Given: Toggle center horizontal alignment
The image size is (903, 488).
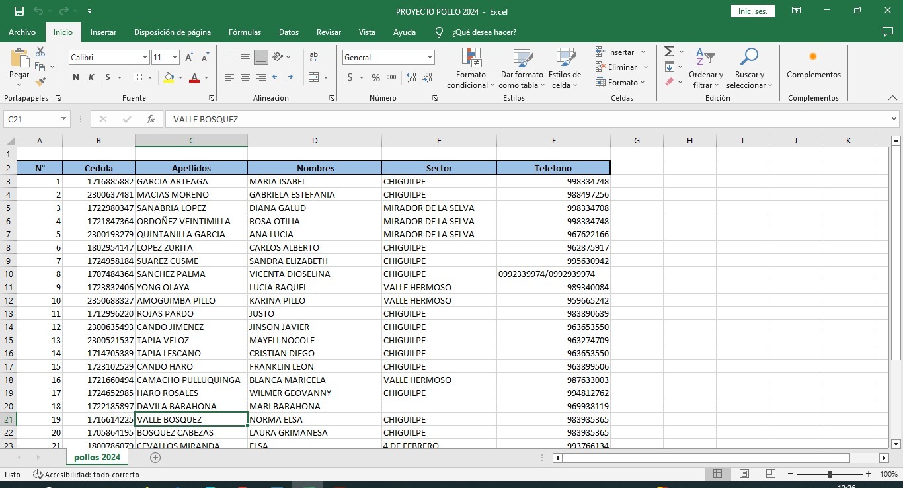Looking at the screenshot, I should (x=245, y=78).
